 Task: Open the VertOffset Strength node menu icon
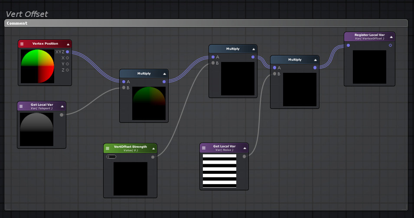[x=108, y=148]
